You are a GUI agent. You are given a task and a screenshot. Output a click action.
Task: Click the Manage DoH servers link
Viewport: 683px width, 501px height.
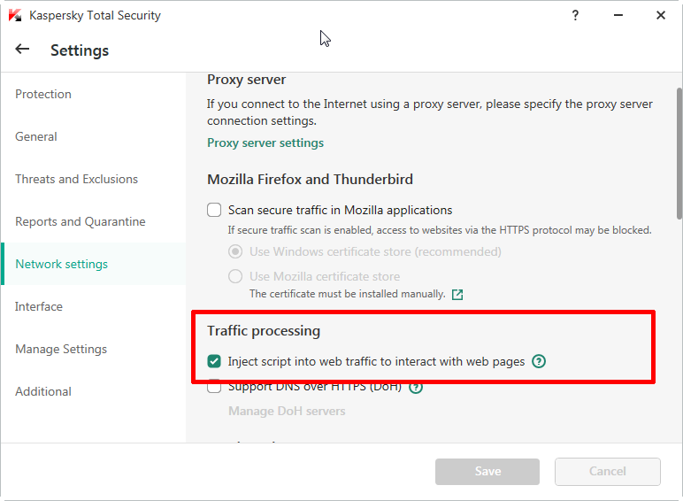coord(287,411)
